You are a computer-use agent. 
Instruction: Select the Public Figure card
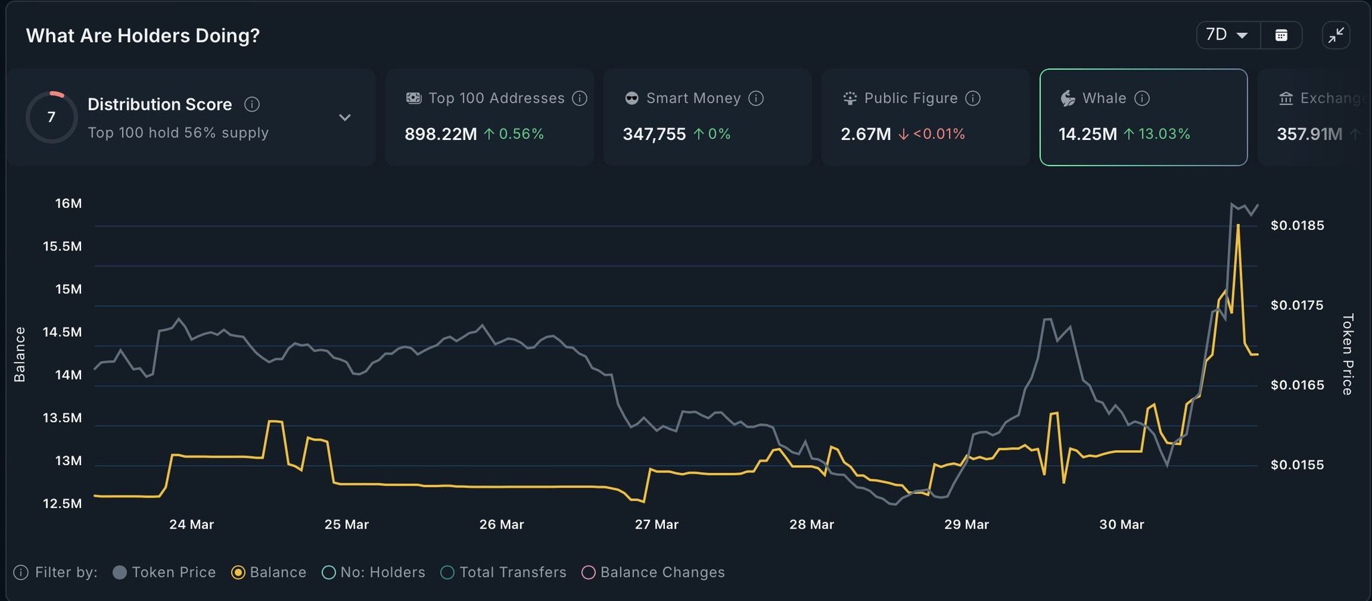coord(925,117)
